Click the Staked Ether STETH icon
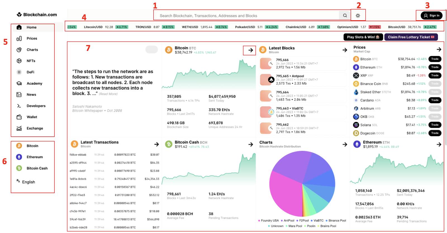447x233 pixels. click(356, 92)
